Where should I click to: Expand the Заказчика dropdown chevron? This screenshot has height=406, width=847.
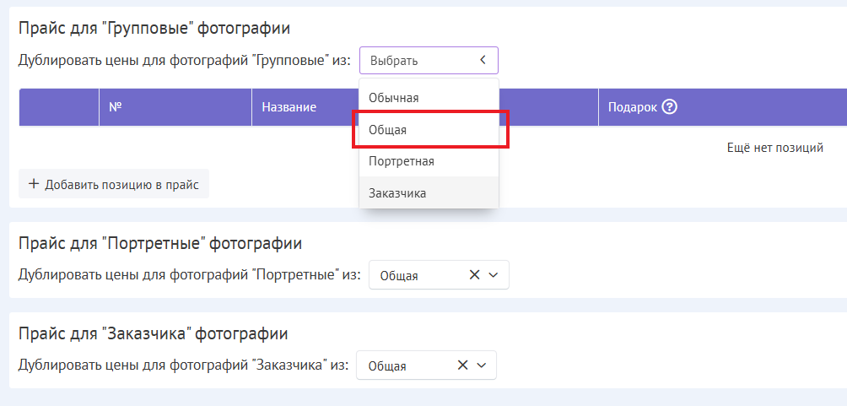coord(482,365)
